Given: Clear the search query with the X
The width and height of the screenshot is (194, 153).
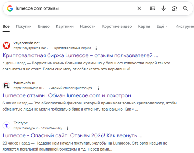Looking at the screenshot, I should click(139, 8).
